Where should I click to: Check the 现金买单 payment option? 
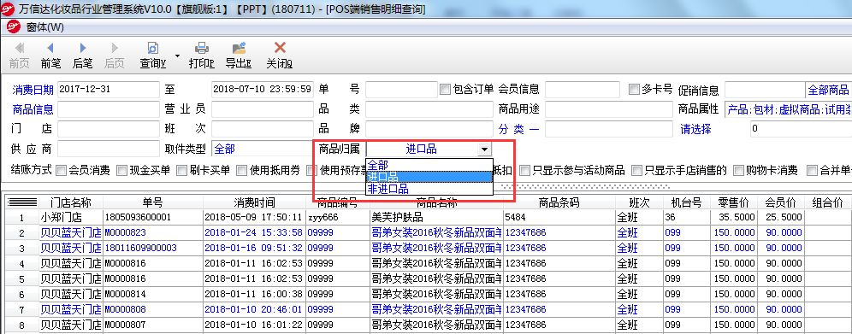coord(121,171)
